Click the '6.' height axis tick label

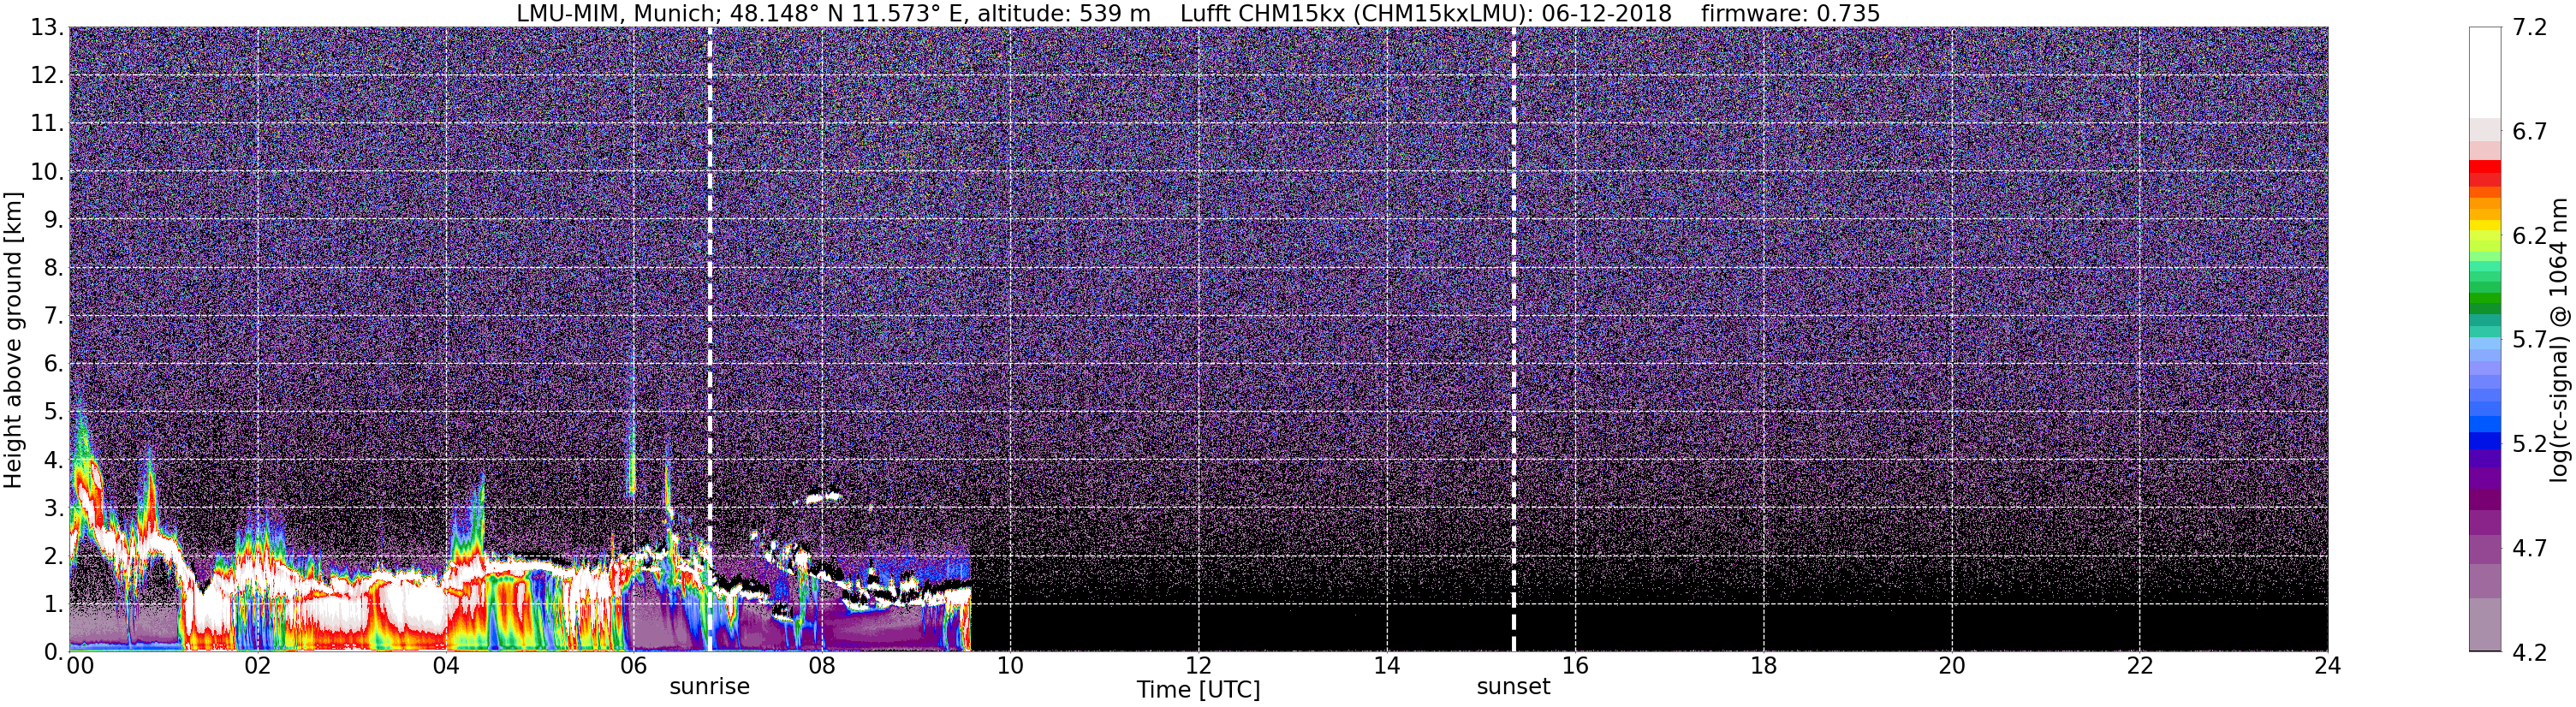(53, 364)
